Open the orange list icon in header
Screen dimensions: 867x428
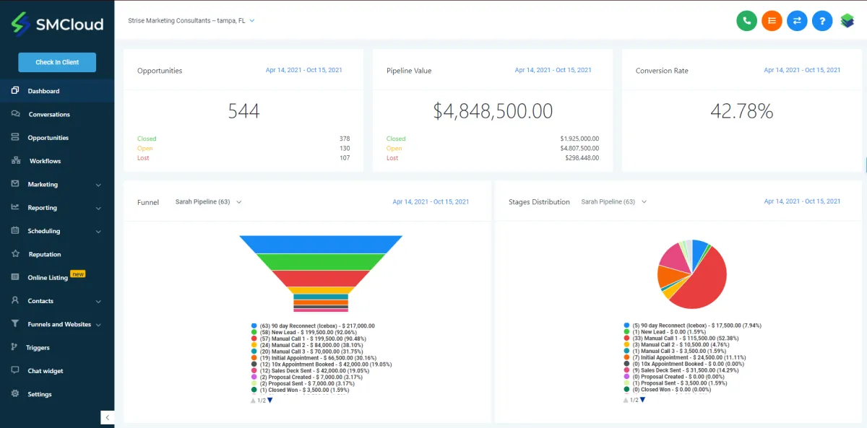(772, 21)
